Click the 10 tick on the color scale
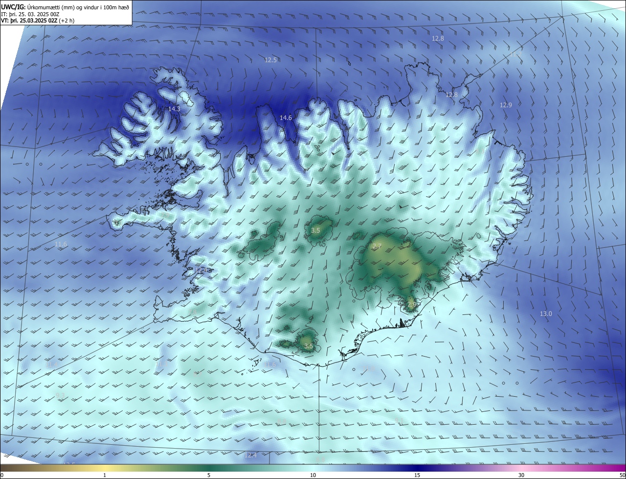626x479 pixels. pos(313,475)
